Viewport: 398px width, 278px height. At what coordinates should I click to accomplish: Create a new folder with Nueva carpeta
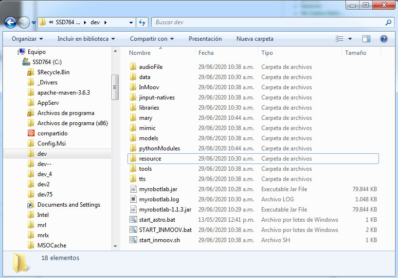pyautogui.click(x=254, y=39)
